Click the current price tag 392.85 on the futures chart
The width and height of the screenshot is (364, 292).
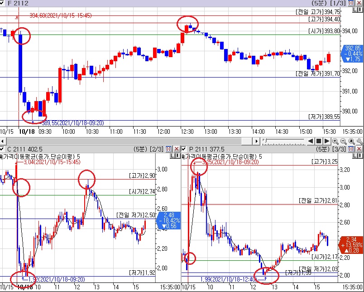[352, 54]
